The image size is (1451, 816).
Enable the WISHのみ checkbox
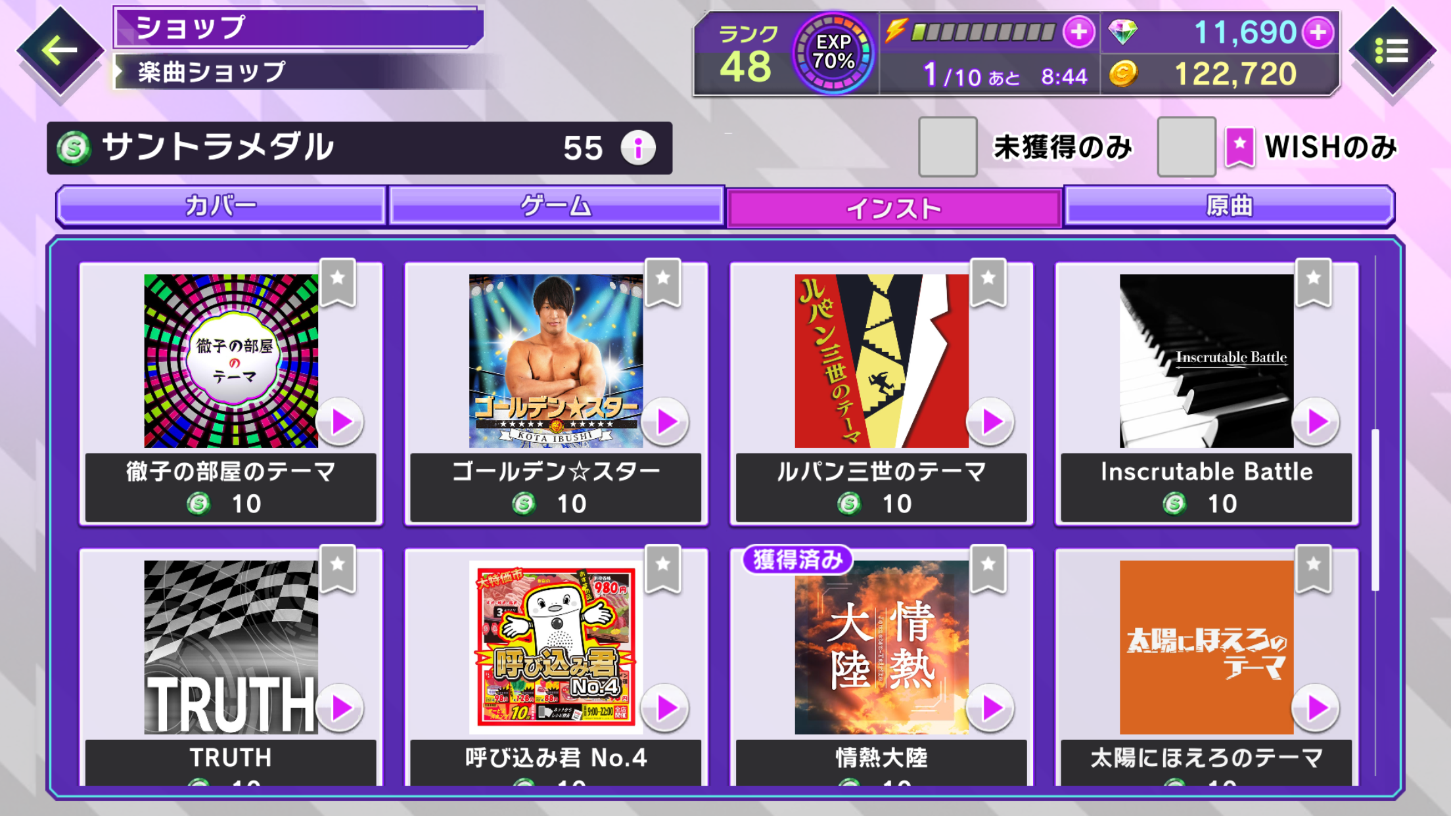pyautogui.click(x=1186, y=147)
